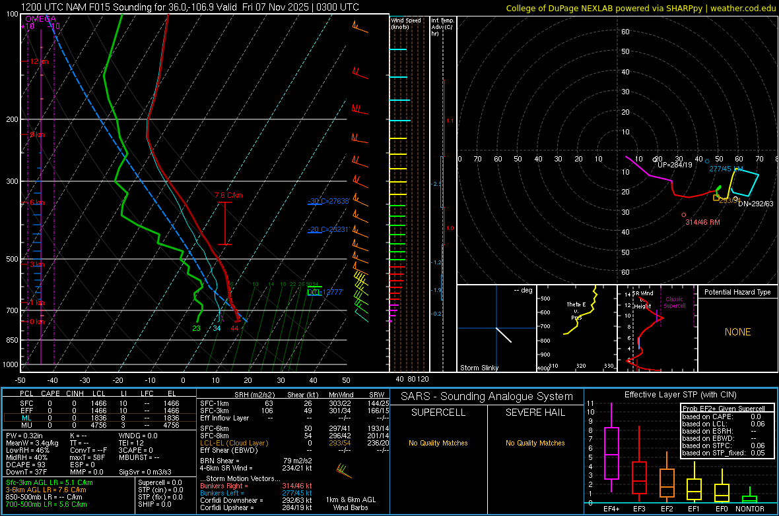Click the white Storm Slinky line
779x516 pixels.
504,335
